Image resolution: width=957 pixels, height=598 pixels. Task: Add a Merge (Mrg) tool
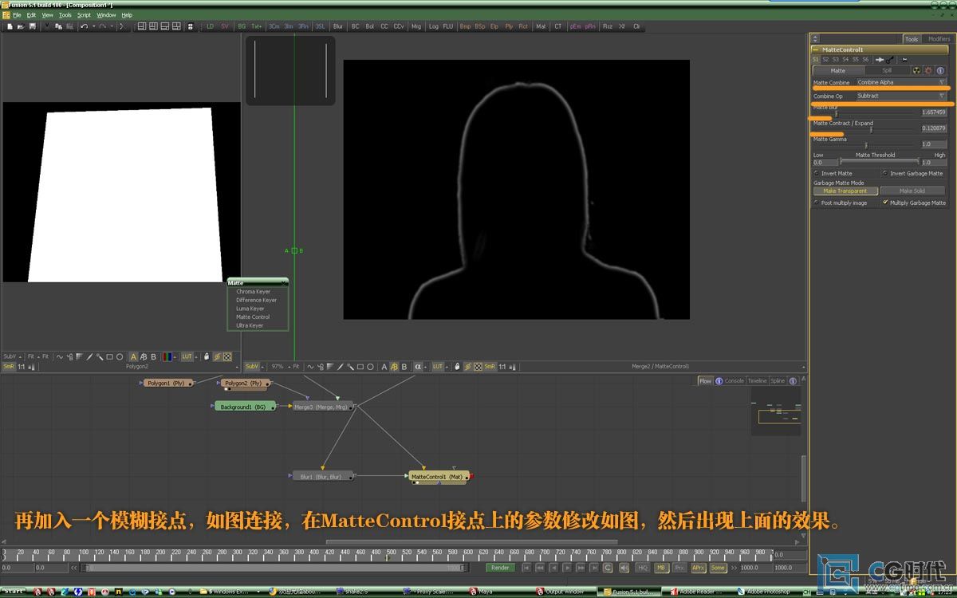click(x=416, y=26)
